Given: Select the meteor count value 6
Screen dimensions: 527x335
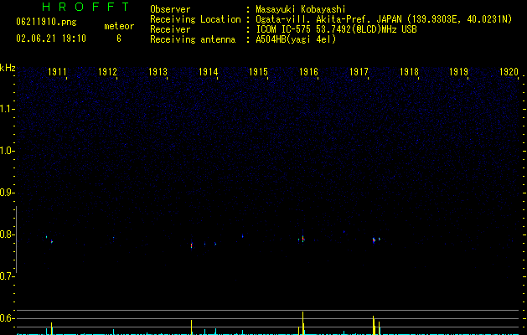Looking at the screenshot, I should (119, 39).
